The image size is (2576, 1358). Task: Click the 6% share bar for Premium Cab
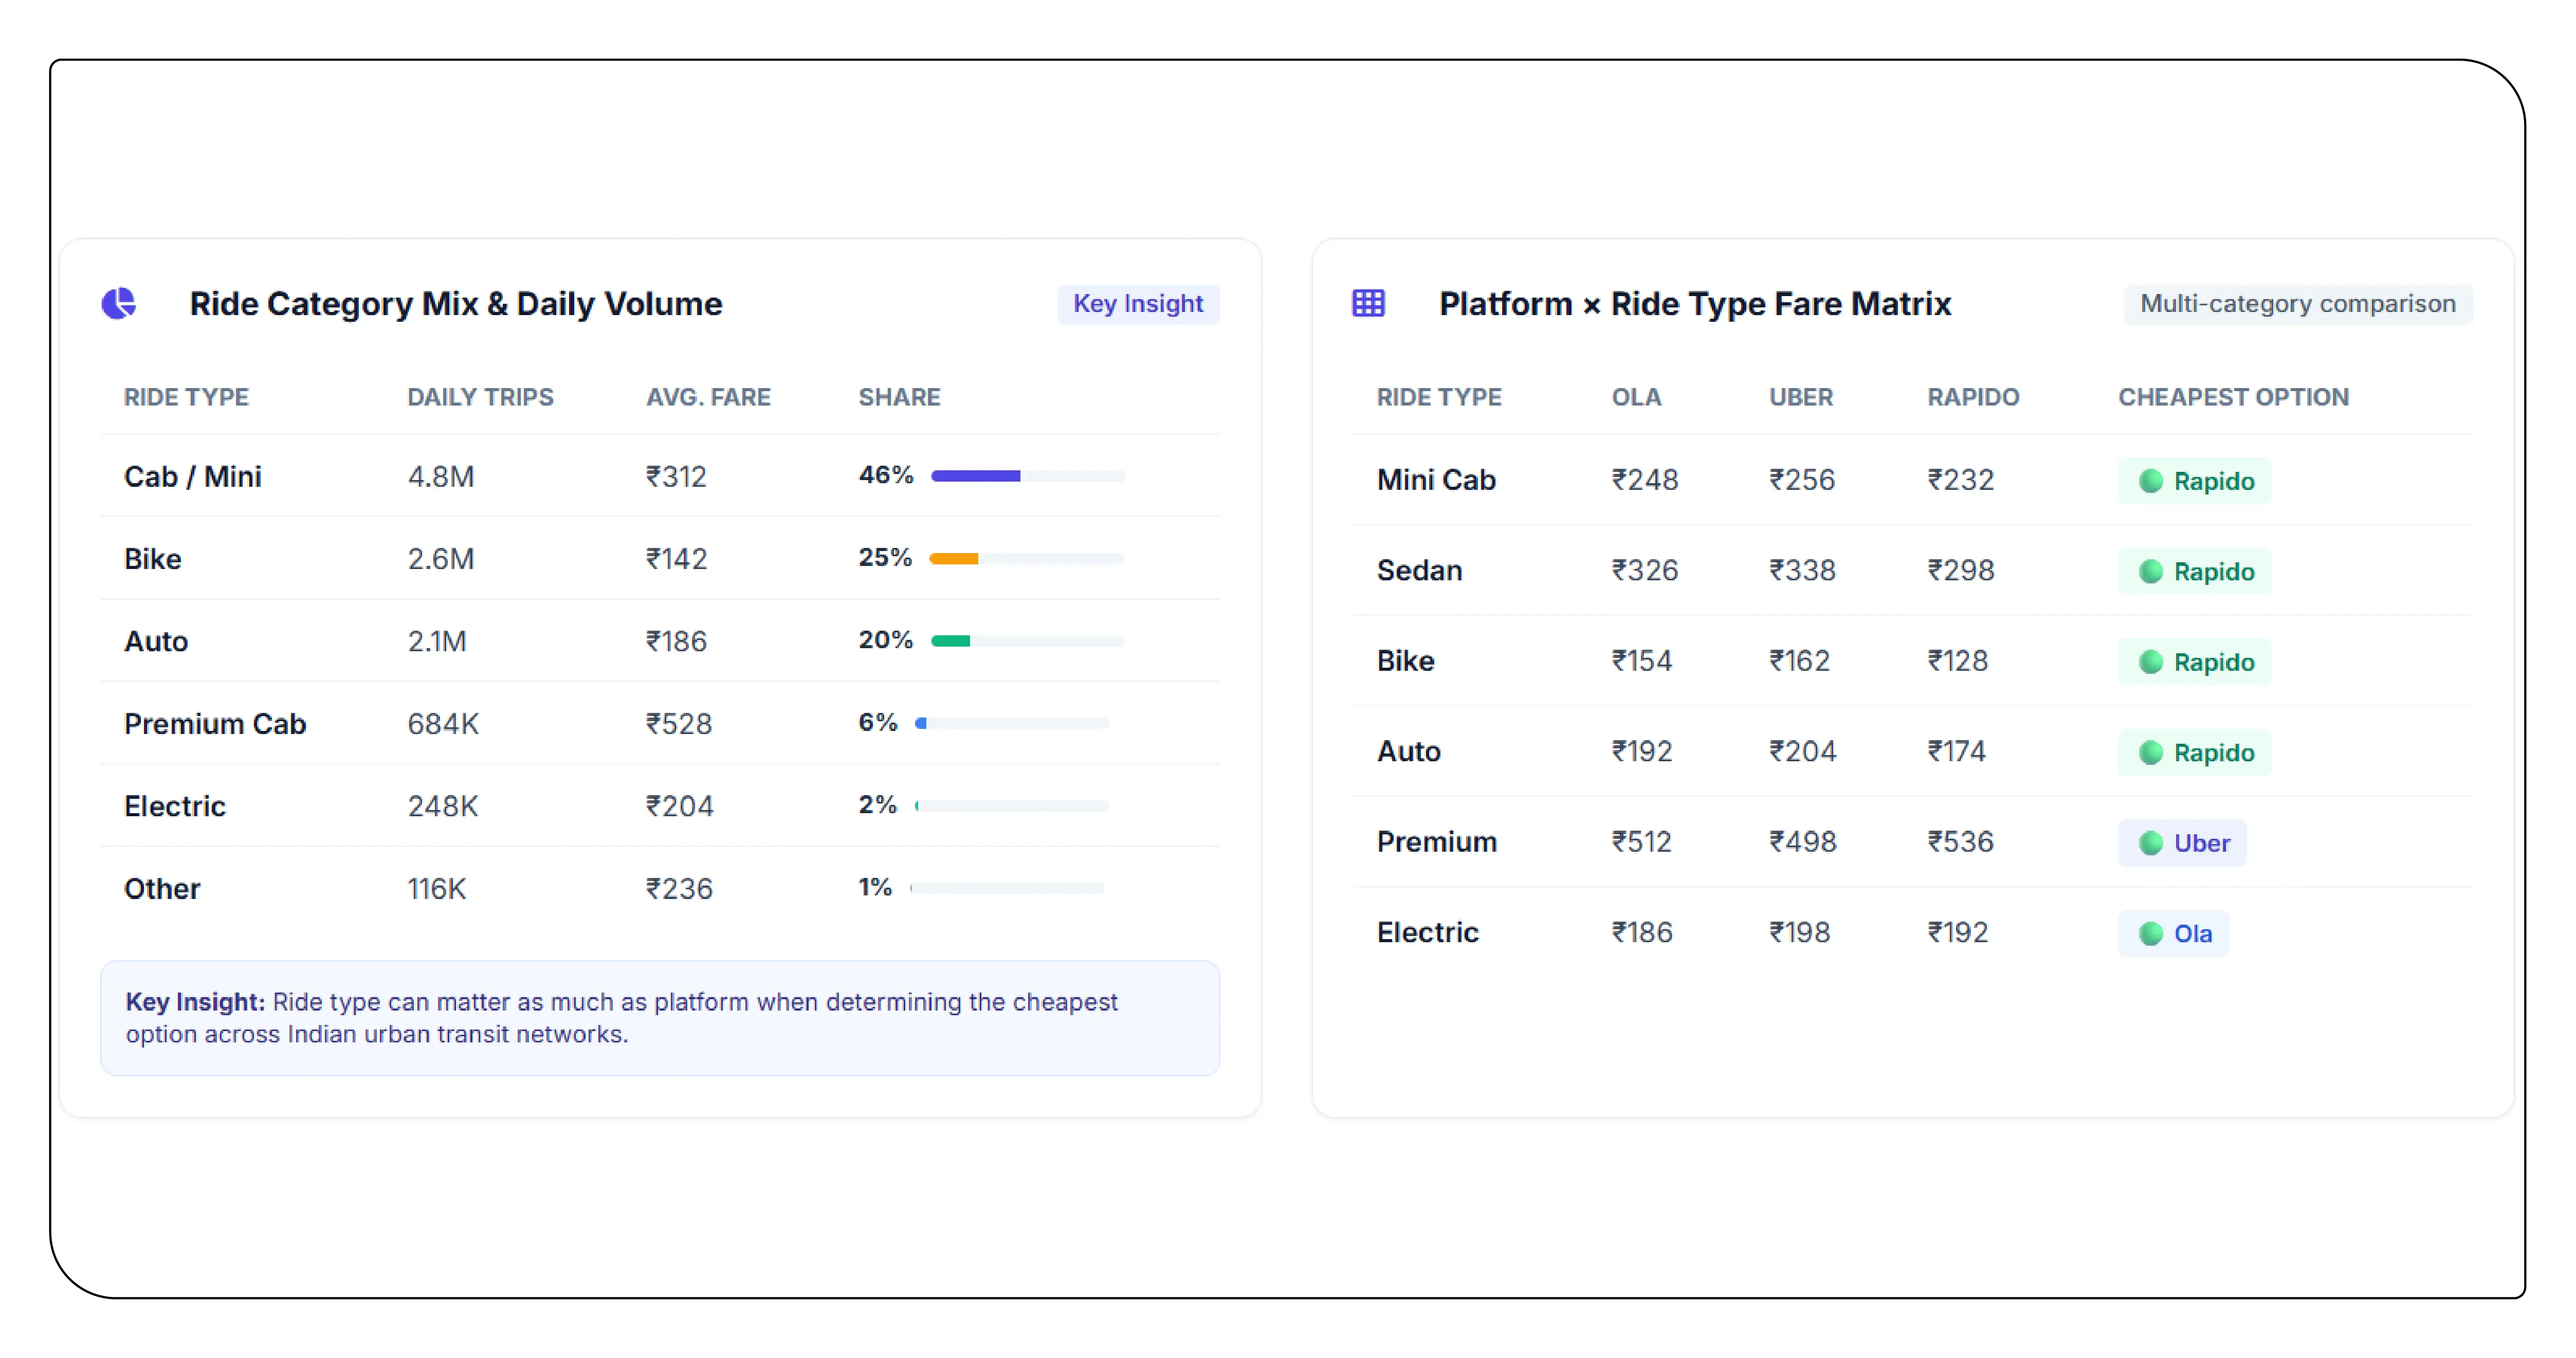coord(1011,723)
